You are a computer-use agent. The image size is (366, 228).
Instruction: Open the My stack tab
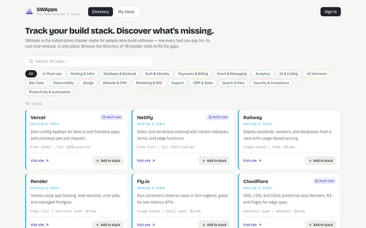coord(126,11)
